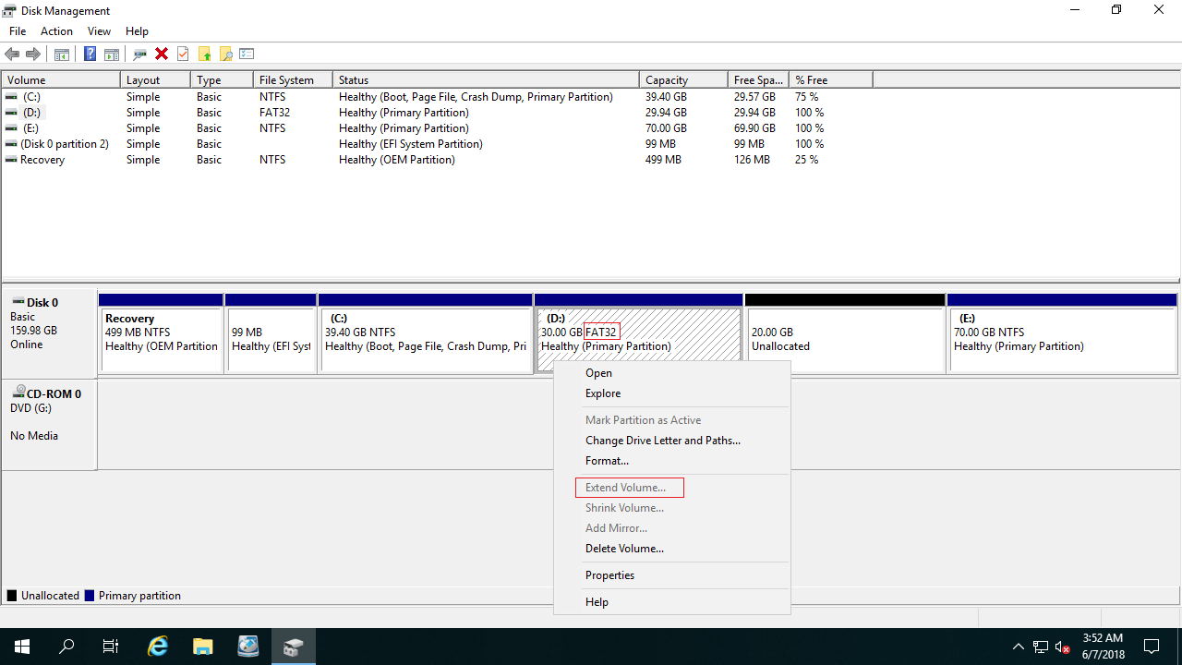Open the Help menu in menu bar
The height and width of the screenshot is (665, 1182).
click(137, 31)
